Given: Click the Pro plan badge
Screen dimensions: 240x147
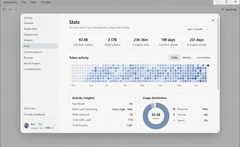Looking at the screenshot, I should click(x=40, y=124).
